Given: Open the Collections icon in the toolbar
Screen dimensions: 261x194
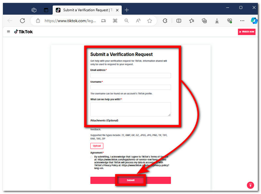Looking at the screenshot, I should click(x=204, y=21).
